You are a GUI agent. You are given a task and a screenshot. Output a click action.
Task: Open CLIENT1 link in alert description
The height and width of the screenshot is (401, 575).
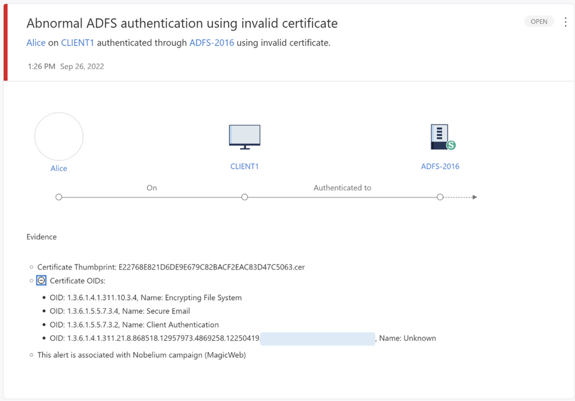[x=77, y=43]
